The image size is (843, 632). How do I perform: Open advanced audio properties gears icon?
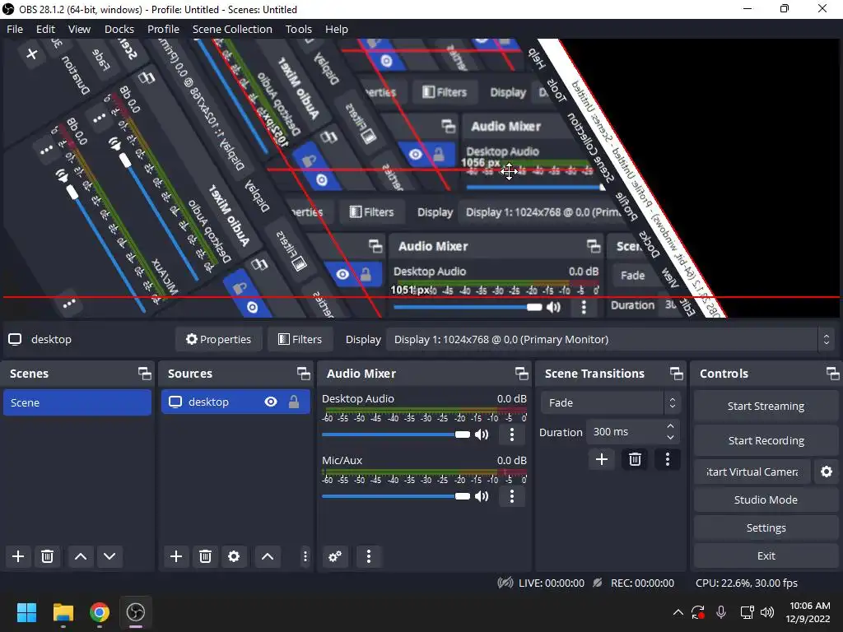point(335,556)
